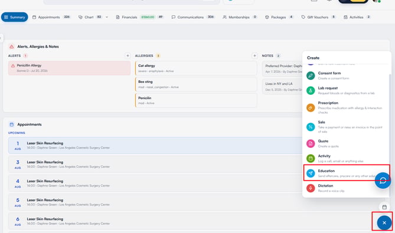Choose Education from the Create menu
This screenshot has width=395, height=233.
coord(347,173)
